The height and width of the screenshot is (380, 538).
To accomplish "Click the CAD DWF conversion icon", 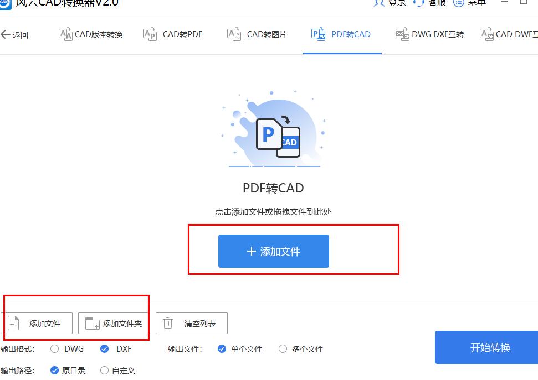I will (486, 34).
